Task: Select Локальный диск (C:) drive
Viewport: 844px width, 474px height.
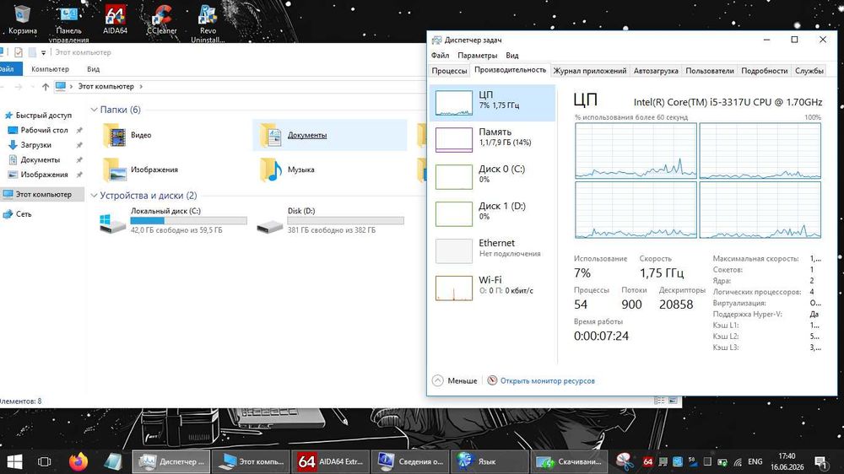Action: click(173, 220)
